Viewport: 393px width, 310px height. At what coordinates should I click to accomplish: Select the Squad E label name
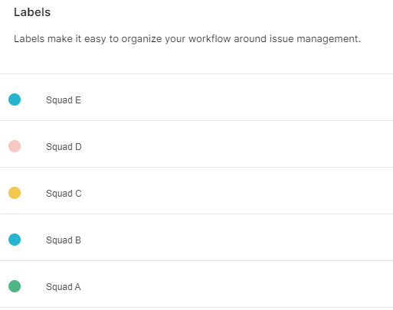coord(64,100)
